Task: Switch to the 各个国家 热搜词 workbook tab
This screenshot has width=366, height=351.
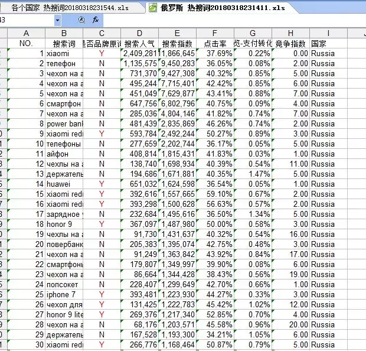Action: (70, 7)
